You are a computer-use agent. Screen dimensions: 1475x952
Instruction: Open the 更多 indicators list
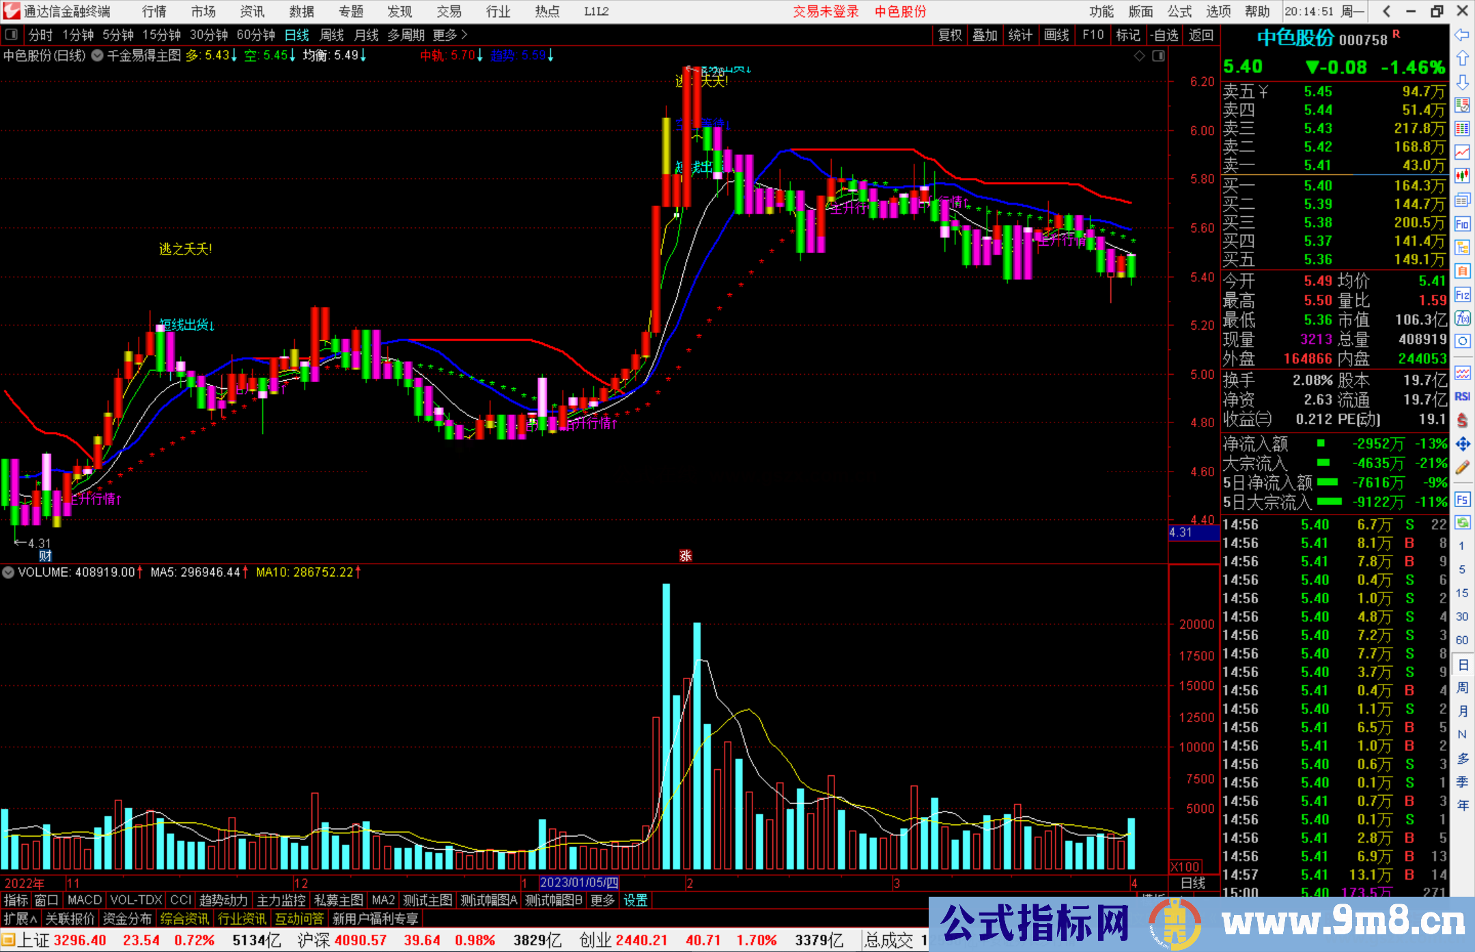pyautogui.click(x=602, y=900)
